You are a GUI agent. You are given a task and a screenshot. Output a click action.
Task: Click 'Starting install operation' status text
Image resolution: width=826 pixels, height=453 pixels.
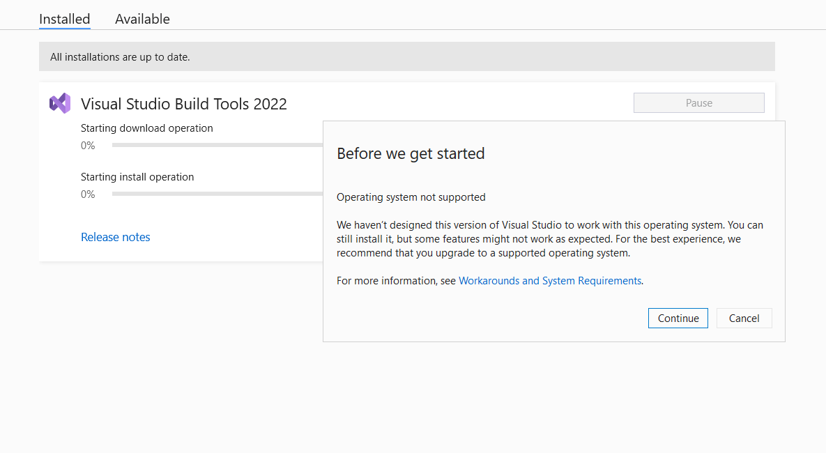pos(137,177)
